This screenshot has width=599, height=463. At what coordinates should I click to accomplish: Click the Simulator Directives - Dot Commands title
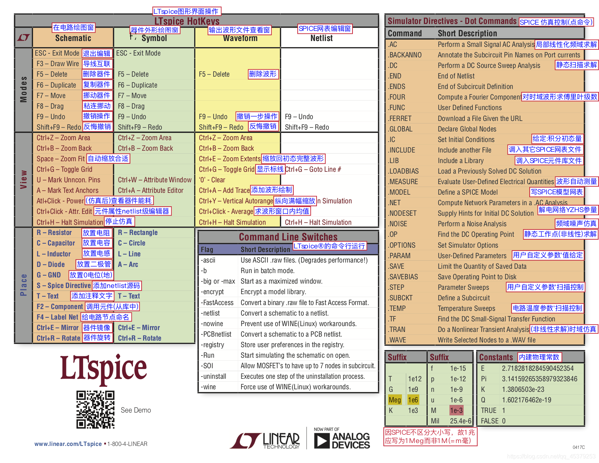click(452, 21)
